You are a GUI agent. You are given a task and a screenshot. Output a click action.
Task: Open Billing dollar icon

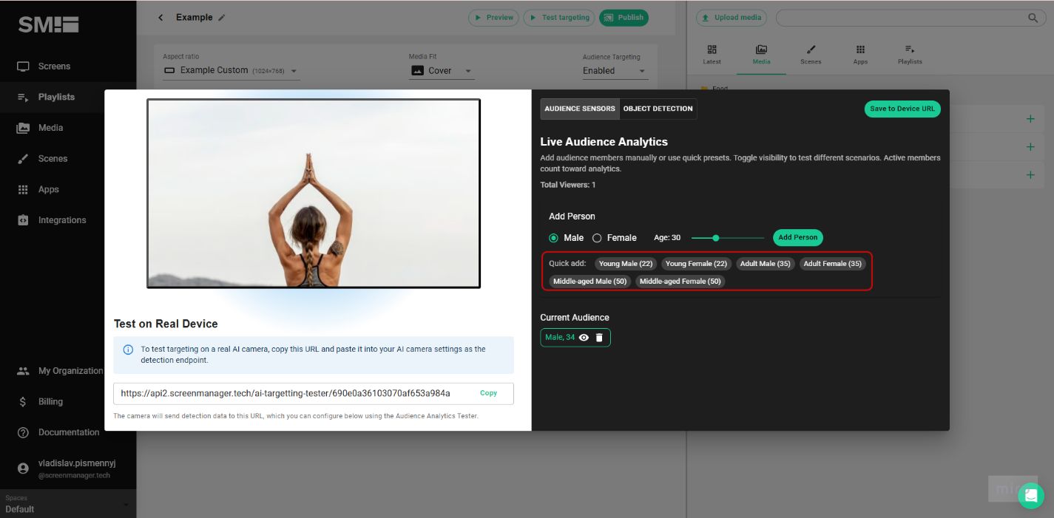[x=23, y=402]
